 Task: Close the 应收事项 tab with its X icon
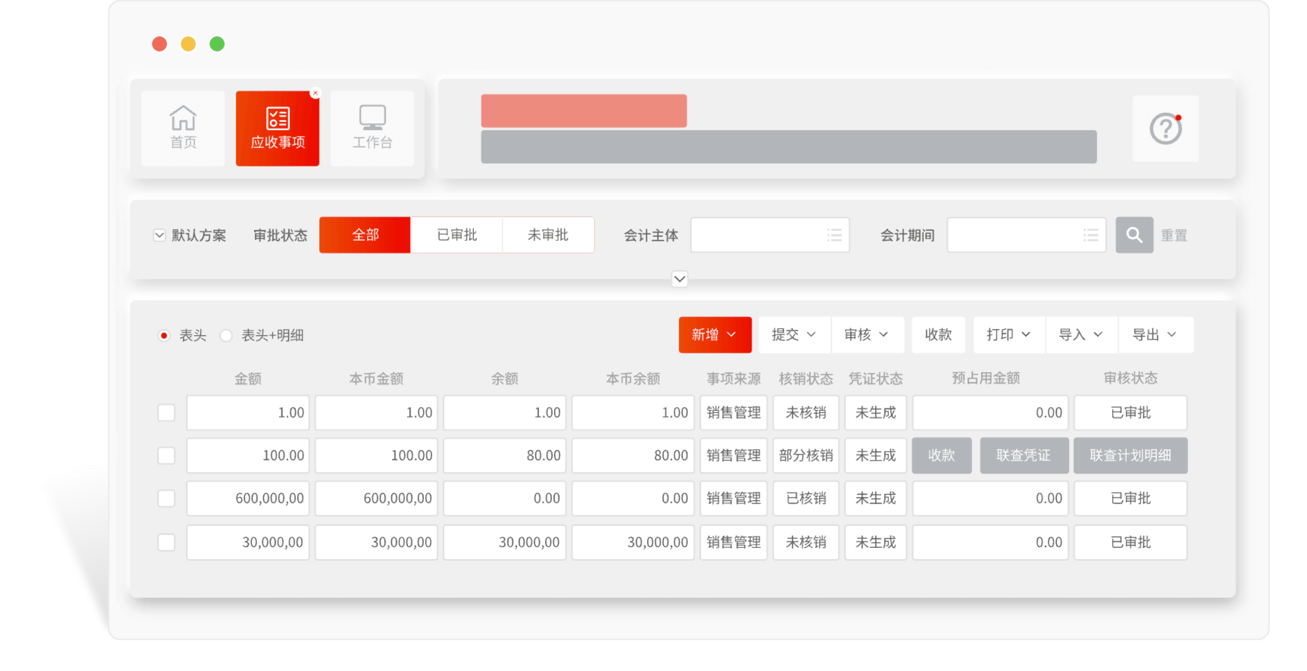tap(316, 93)
